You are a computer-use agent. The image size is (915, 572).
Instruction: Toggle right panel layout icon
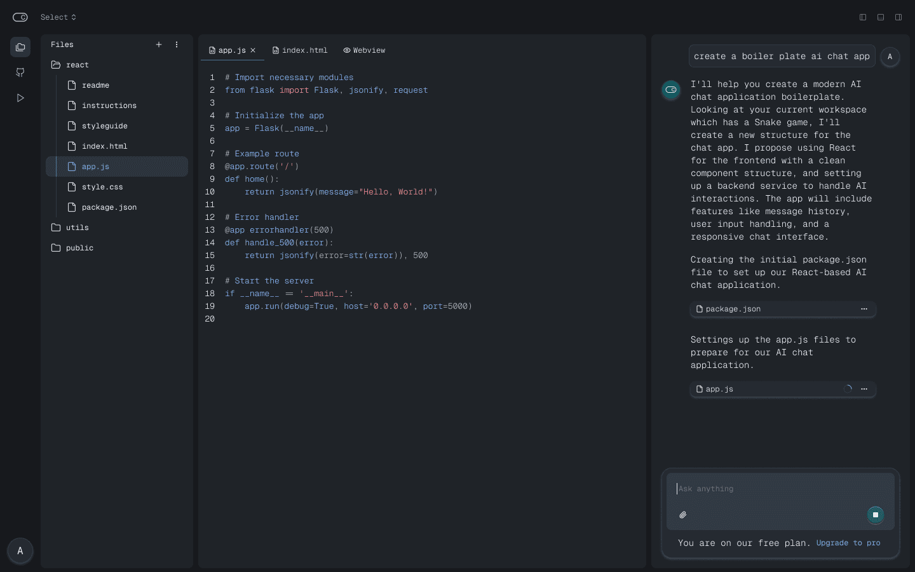tap(898, 17)
